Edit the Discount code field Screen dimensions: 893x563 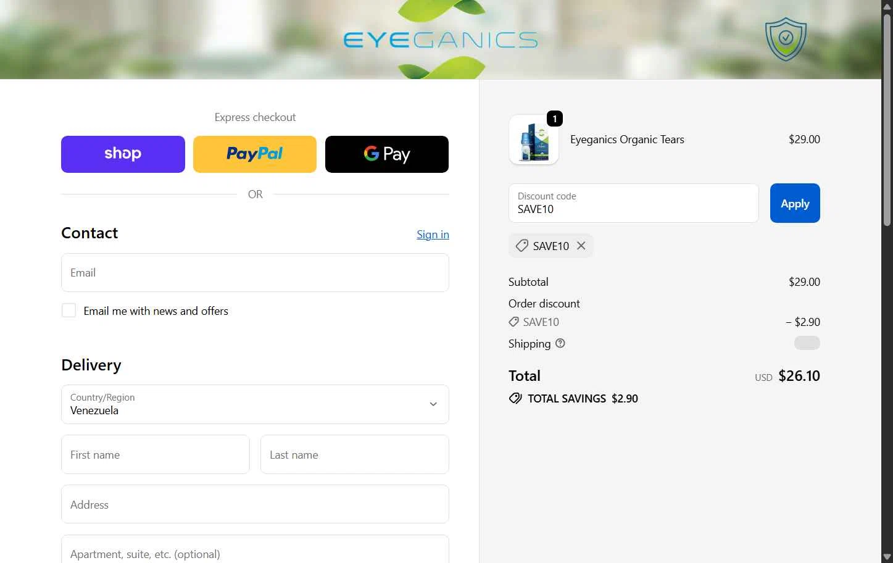[x=633, y=203]
